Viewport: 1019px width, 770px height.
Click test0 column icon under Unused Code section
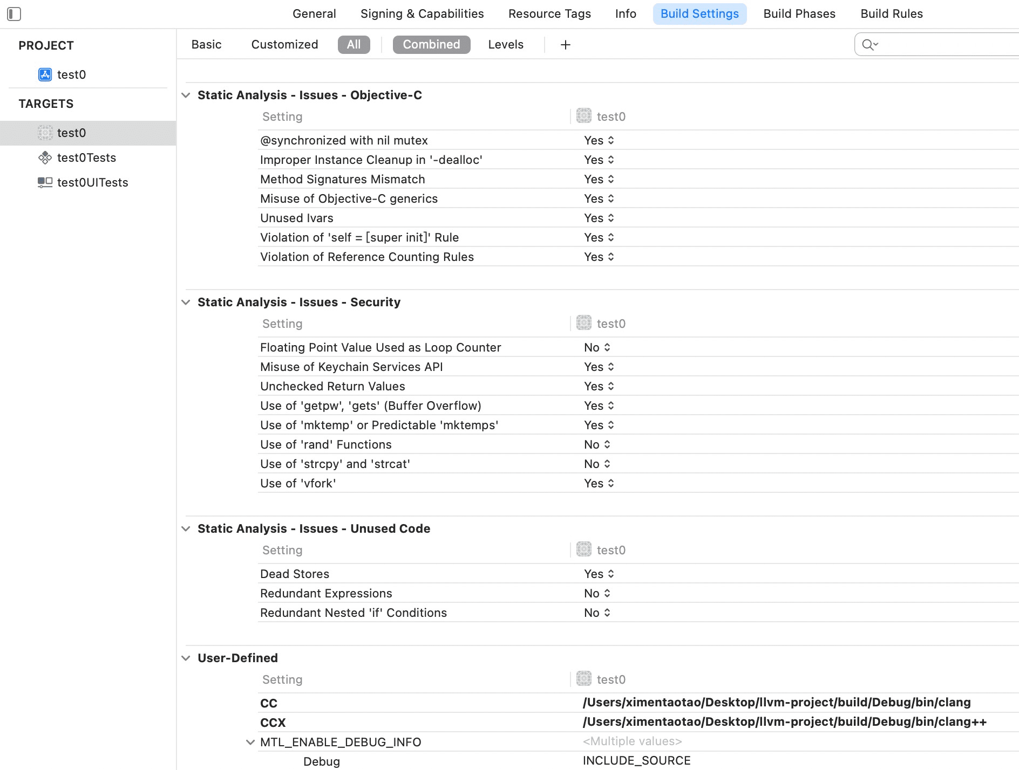pos(584,549)
